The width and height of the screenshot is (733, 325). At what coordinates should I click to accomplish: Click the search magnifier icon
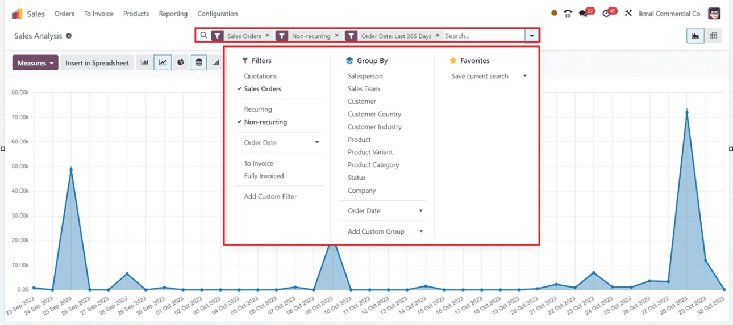point(204,35)
